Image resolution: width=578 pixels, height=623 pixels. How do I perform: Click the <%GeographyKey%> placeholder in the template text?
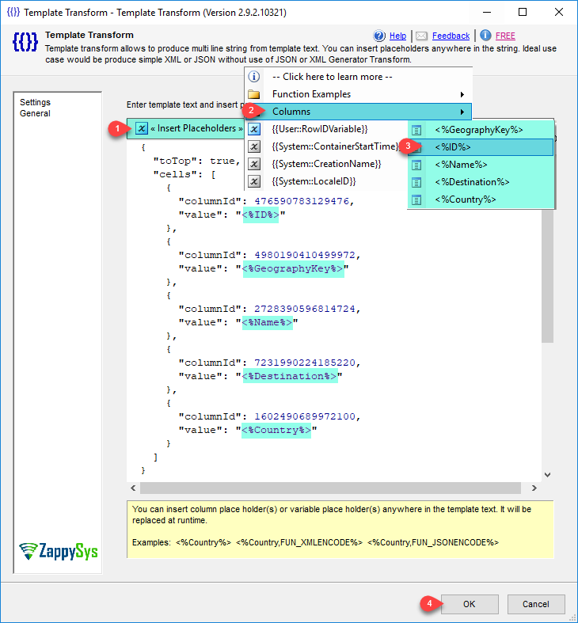[x=293, y=268]
